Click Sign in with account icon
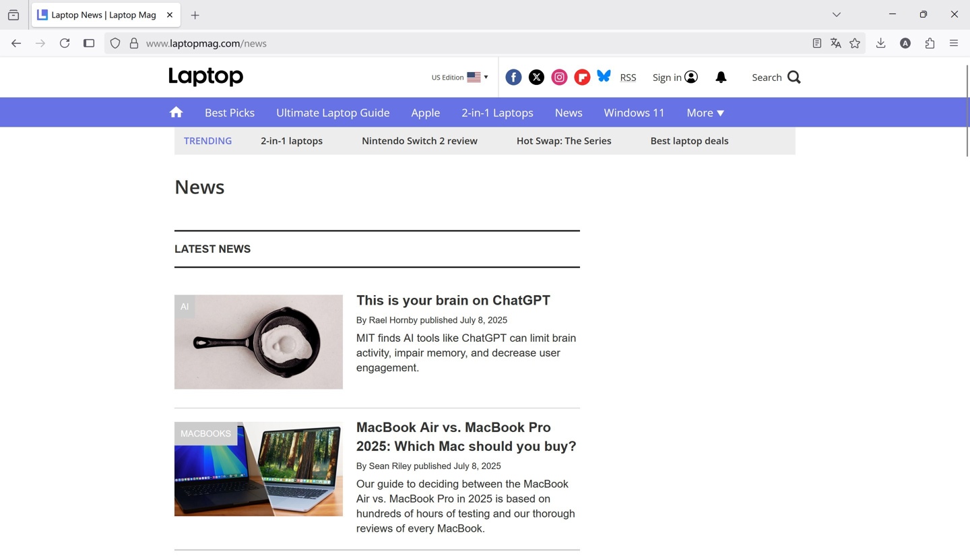The image size is (970, 556). tap(674, 77)
